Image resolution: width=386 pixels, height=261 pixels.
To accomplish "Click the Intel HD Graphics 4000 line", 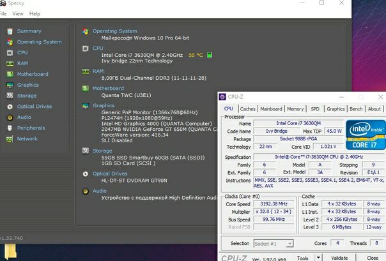I will point(157,124).
